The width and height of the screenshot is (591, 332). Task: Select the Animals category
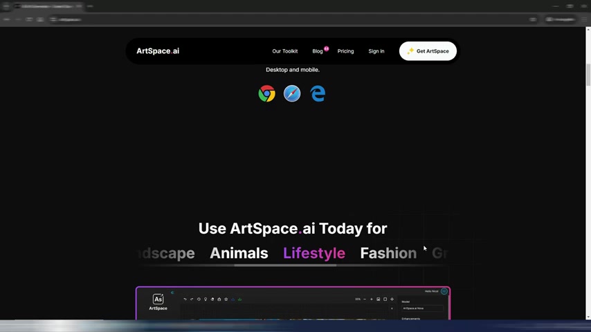(239, 253)
